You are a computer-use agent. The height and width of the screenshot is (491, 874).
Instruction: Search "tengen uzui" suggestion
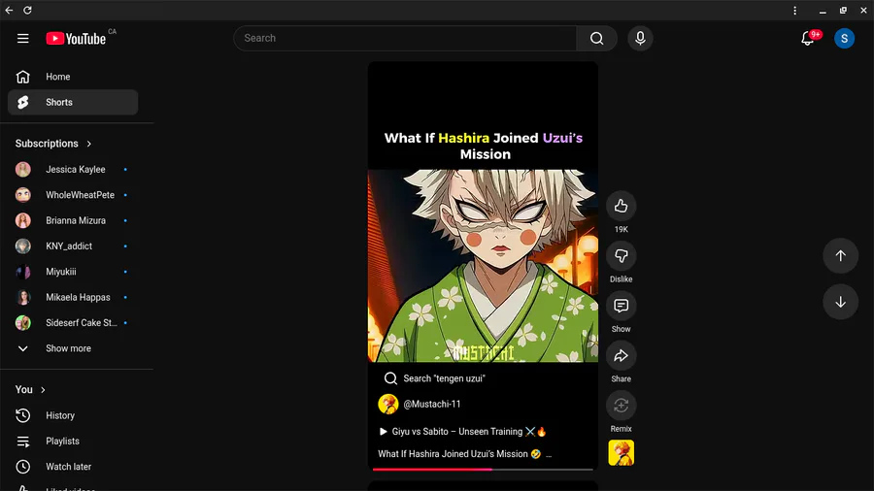point(435,378)
